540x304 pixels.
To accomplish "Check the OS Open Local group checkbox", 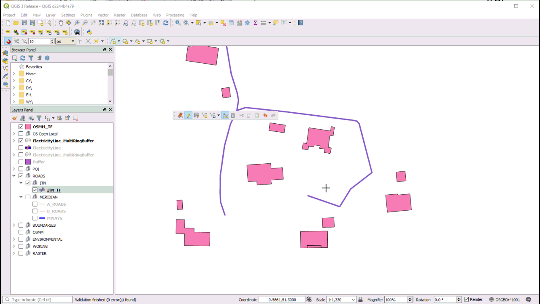I will coord(21,134).
